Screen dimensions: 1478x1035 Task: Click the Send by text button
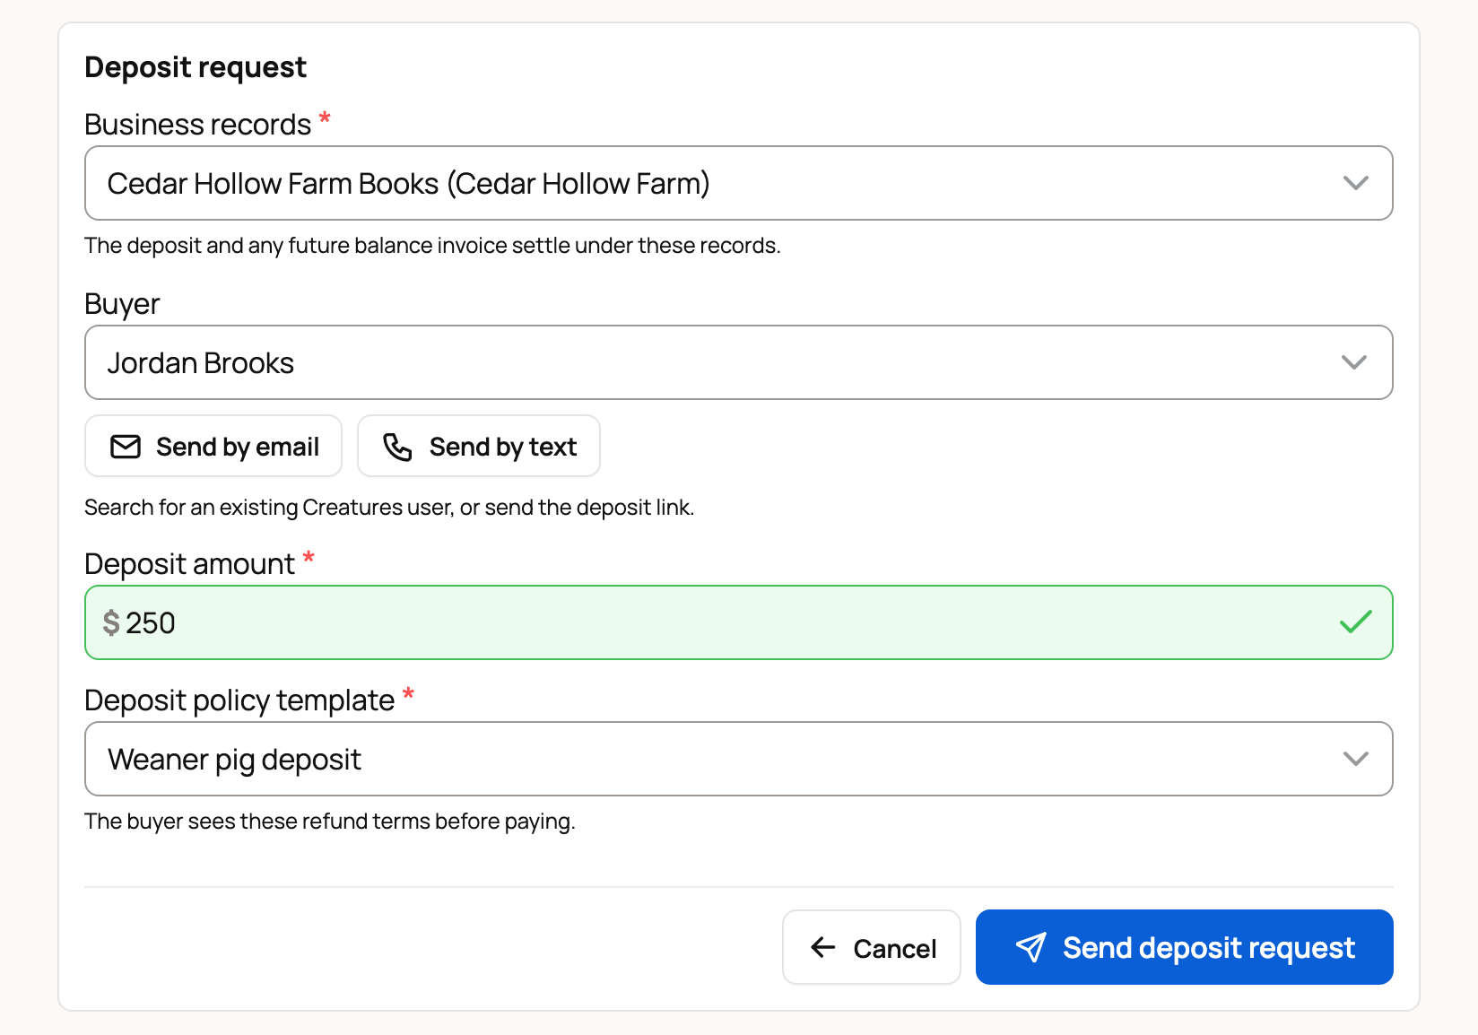(x=479, y=446)
